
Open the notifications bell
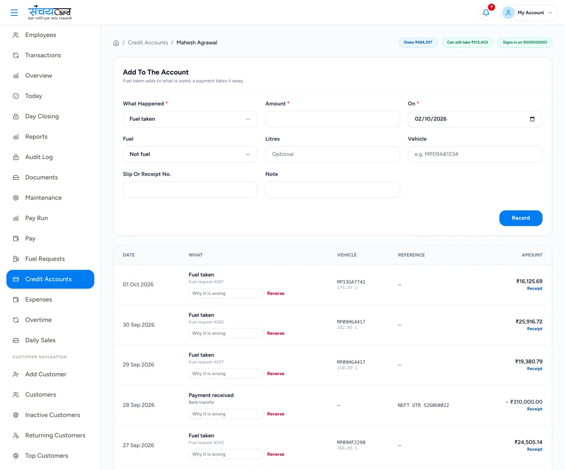pos(486,13)
